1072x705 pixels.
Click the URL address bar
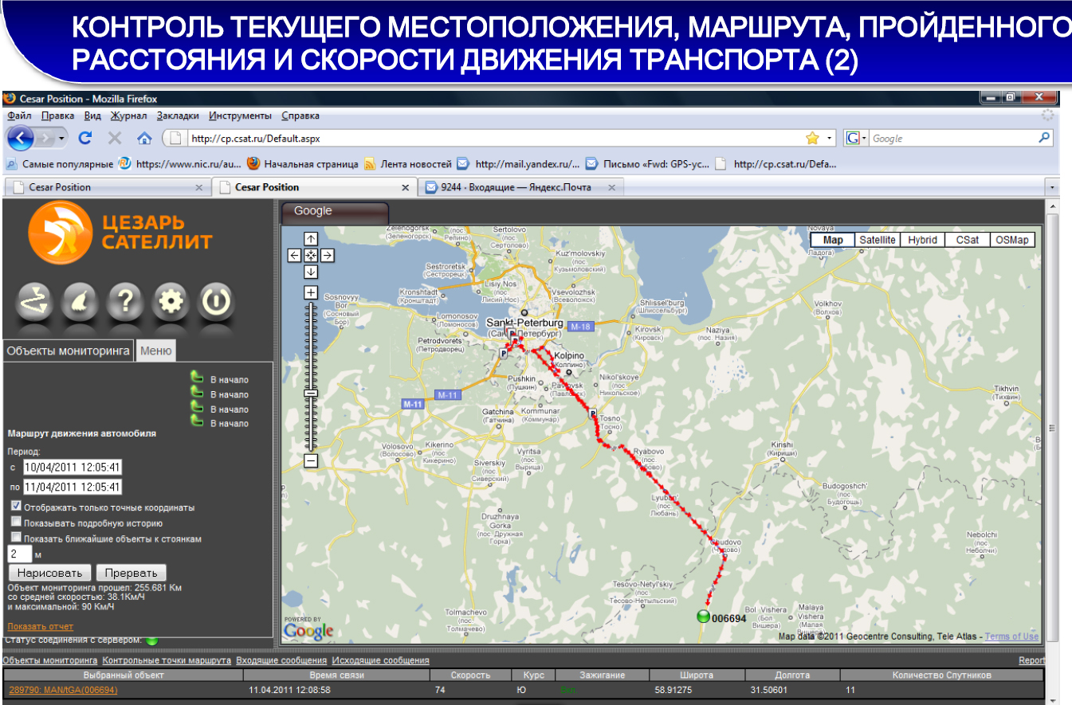(x=494, y=138)
